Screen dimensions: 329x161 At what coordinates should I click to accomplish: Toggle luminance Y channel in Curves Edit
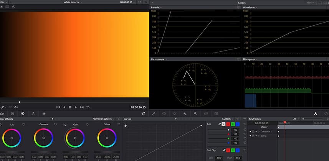coord(223,124)
